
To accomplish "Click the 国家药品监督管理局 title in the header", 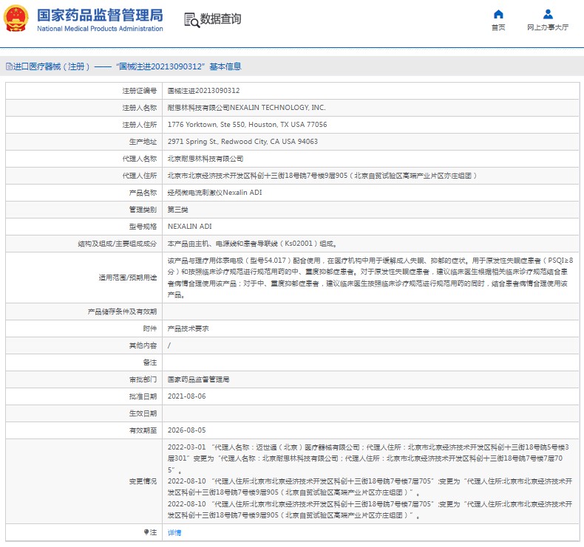I will [100, 16].
